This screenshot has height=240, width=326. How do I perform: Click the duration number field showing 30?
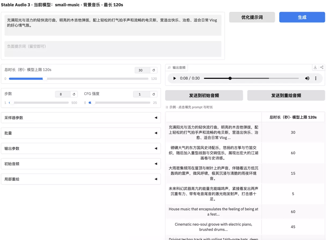click(x=142, y=70)
